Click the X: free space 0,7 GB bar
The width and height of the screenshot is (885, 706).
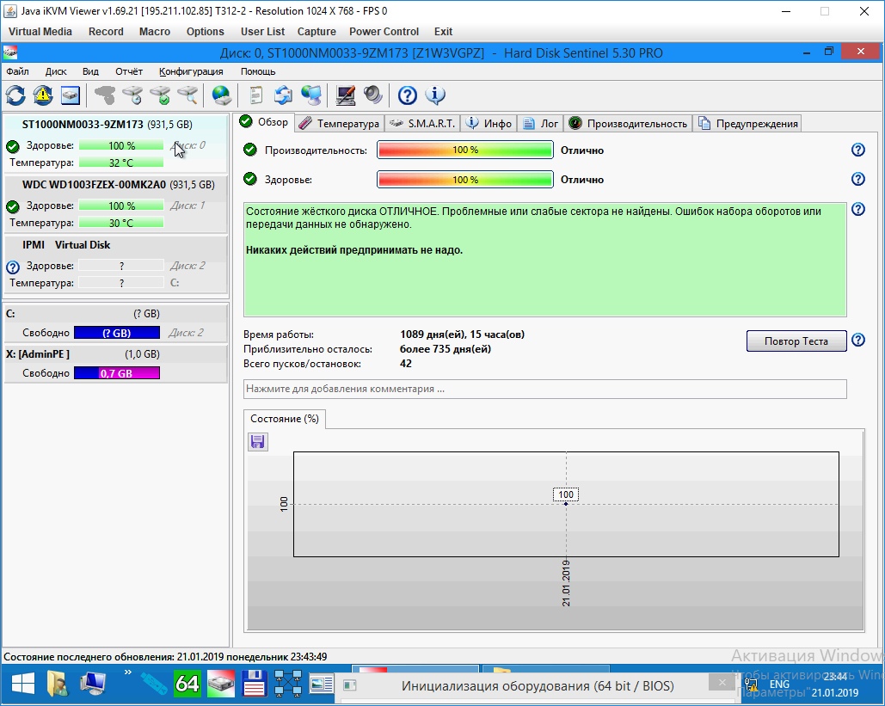(x=117, y=373)
